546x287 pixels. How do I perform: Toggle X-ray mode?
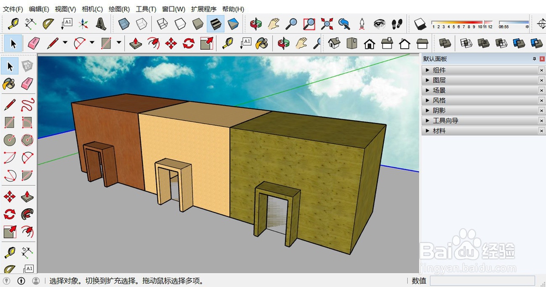pyautogui.click(x=123, y=24)
